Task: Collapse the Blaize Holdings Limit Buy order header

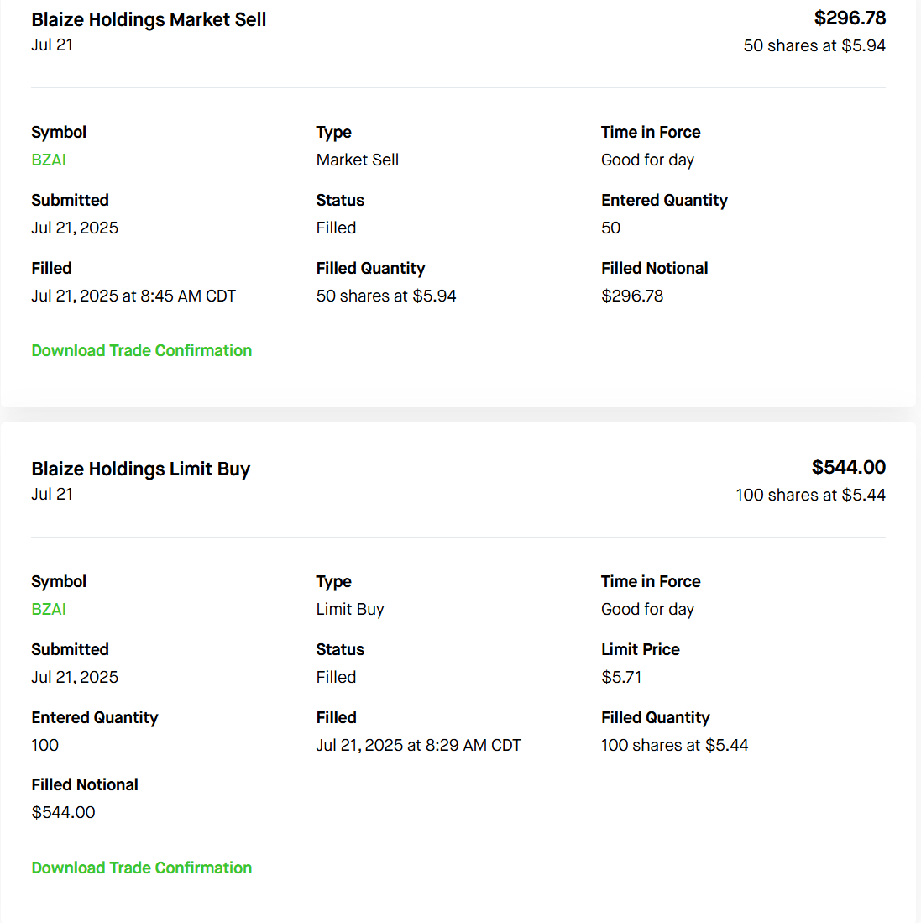Action: [141, 469]
